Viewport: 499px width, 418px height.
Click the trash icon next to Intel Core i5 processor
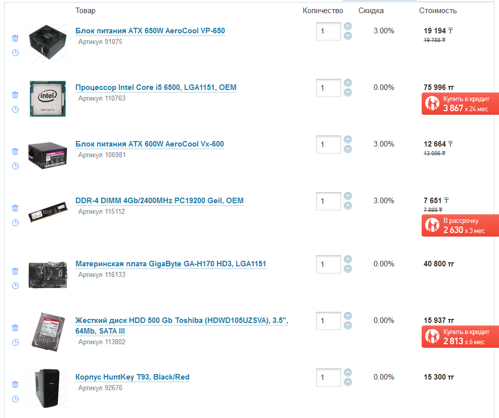15,95
